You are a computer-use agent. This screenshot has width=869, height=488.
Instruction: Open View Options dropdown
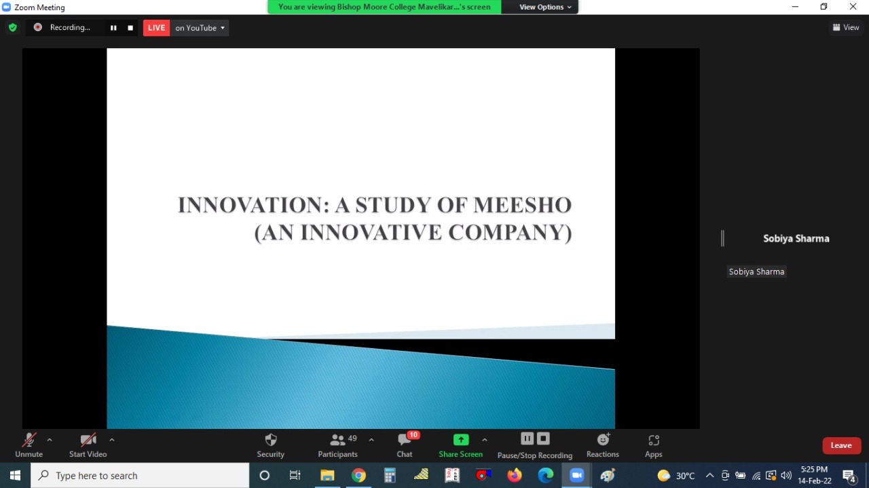pos(545,7)
